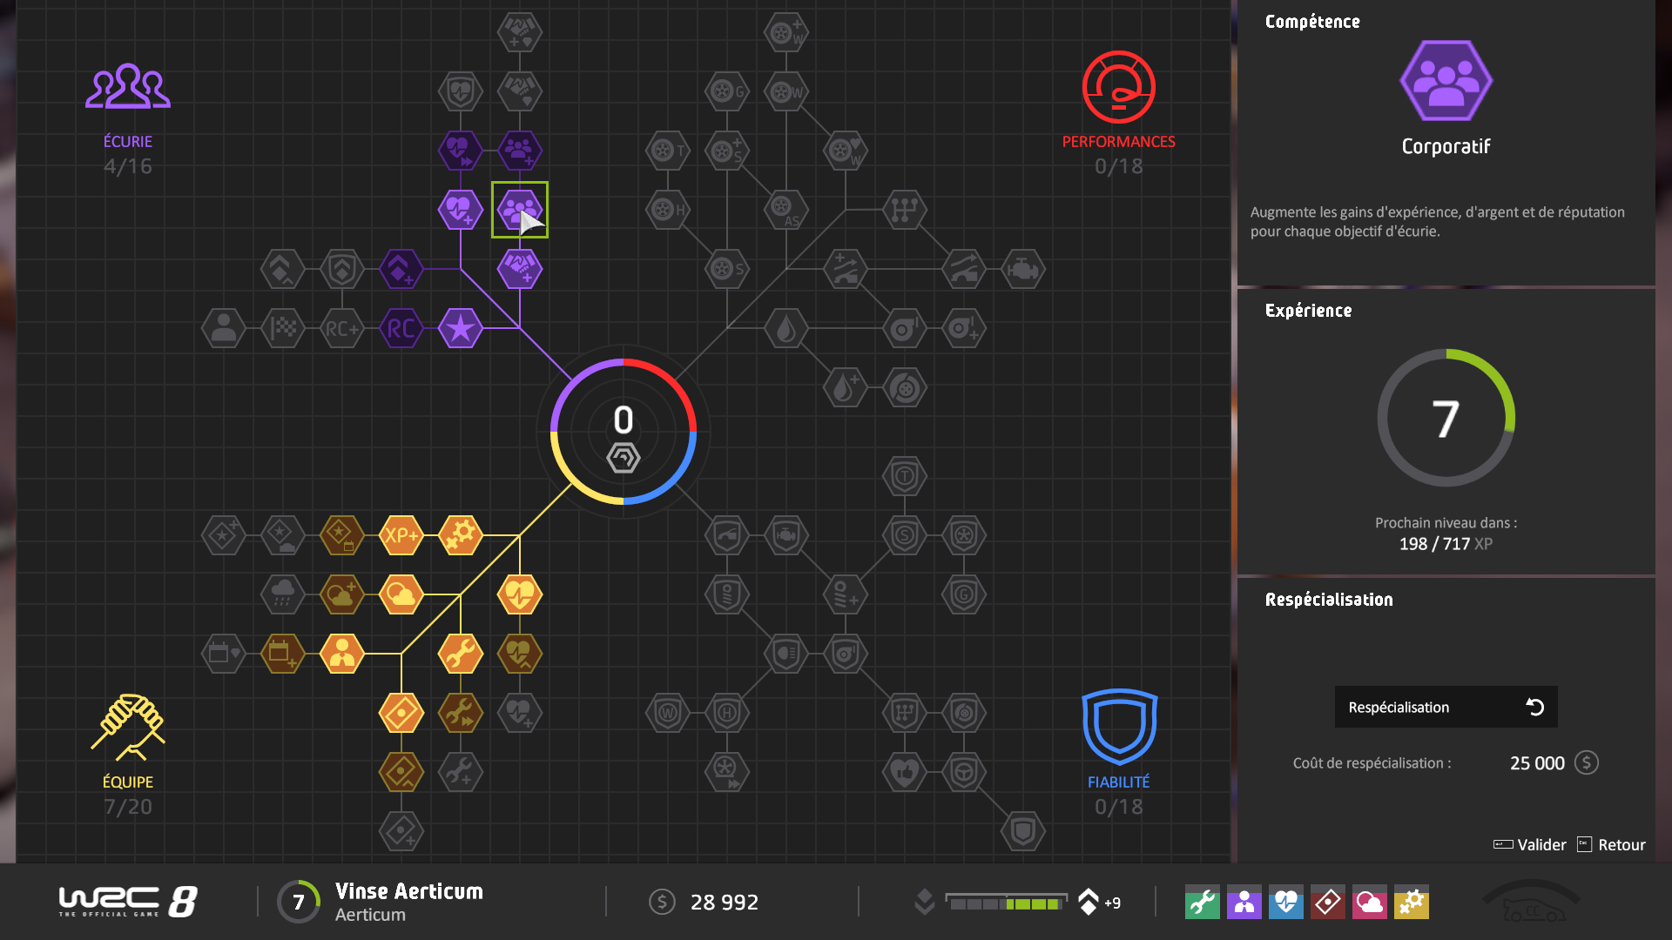Click the green wrench crew icon in bottom bar
1672x940 pixels.
click(1202, 903)
